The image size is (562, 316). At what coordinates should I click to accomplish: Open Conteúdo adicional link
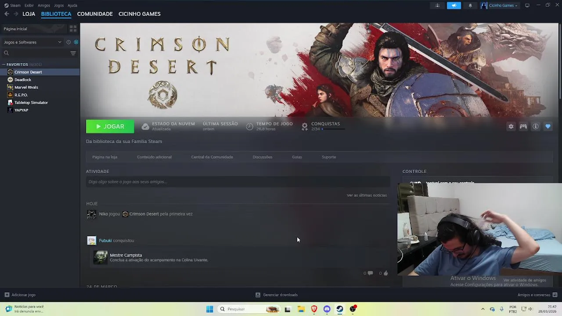pyautogui.click(x=154, y=157)
